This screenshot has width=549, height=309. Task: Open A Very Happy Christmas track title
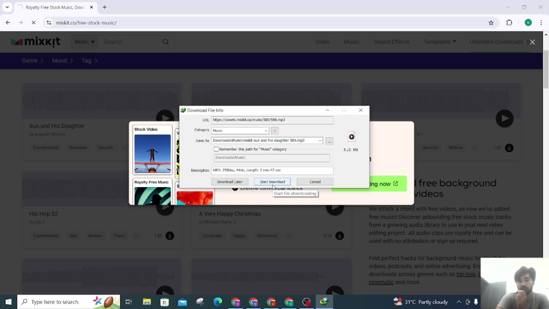(x=230, y=214)
